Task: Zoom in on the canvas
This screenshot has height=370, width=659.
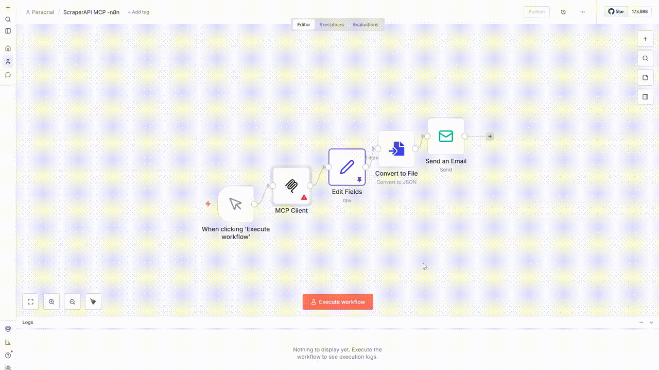Action: 51,302
